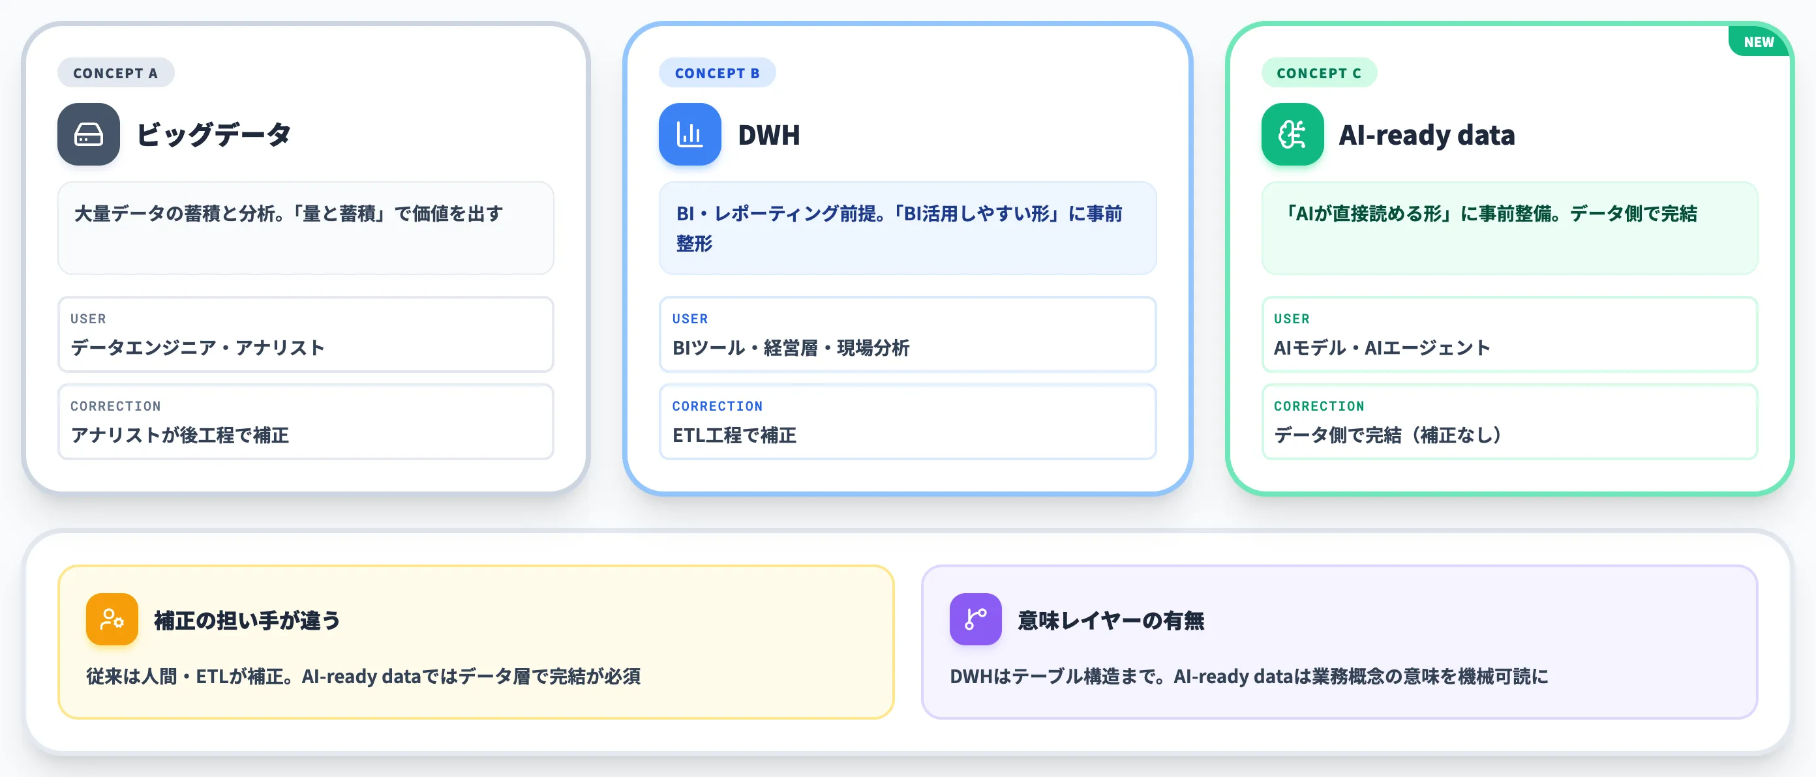Click the CORRECTION label in the ビッグデータ card

[x=115, y=405]
